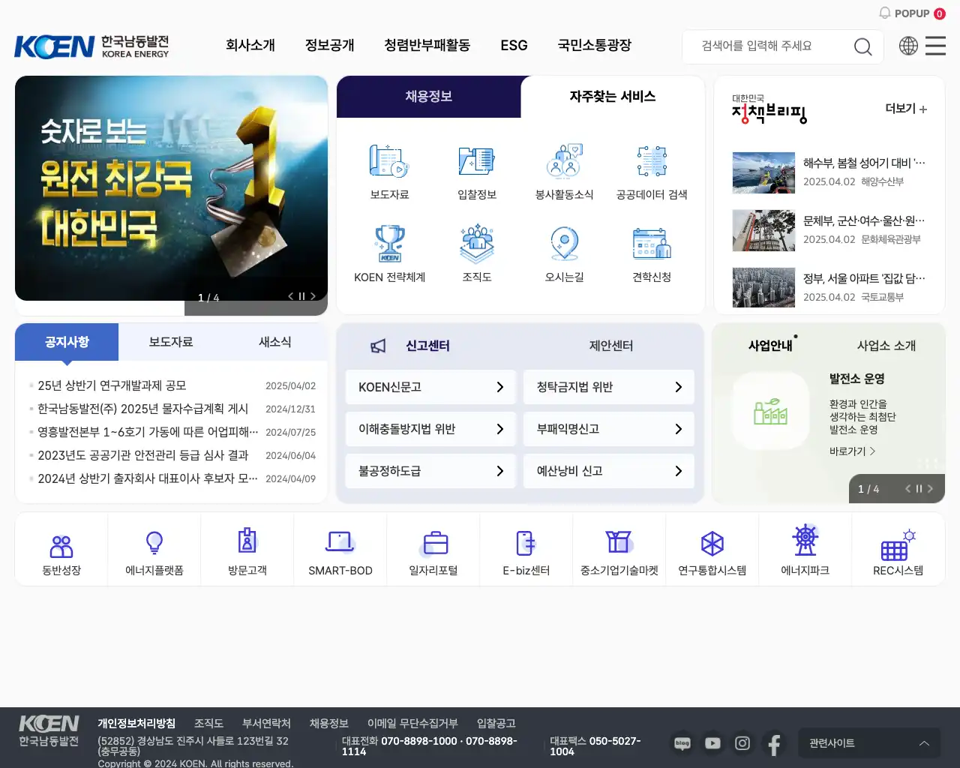This screenshot has width=960, height=768.
Task: Pause the main banner slideshow
Action: point(301,296)
